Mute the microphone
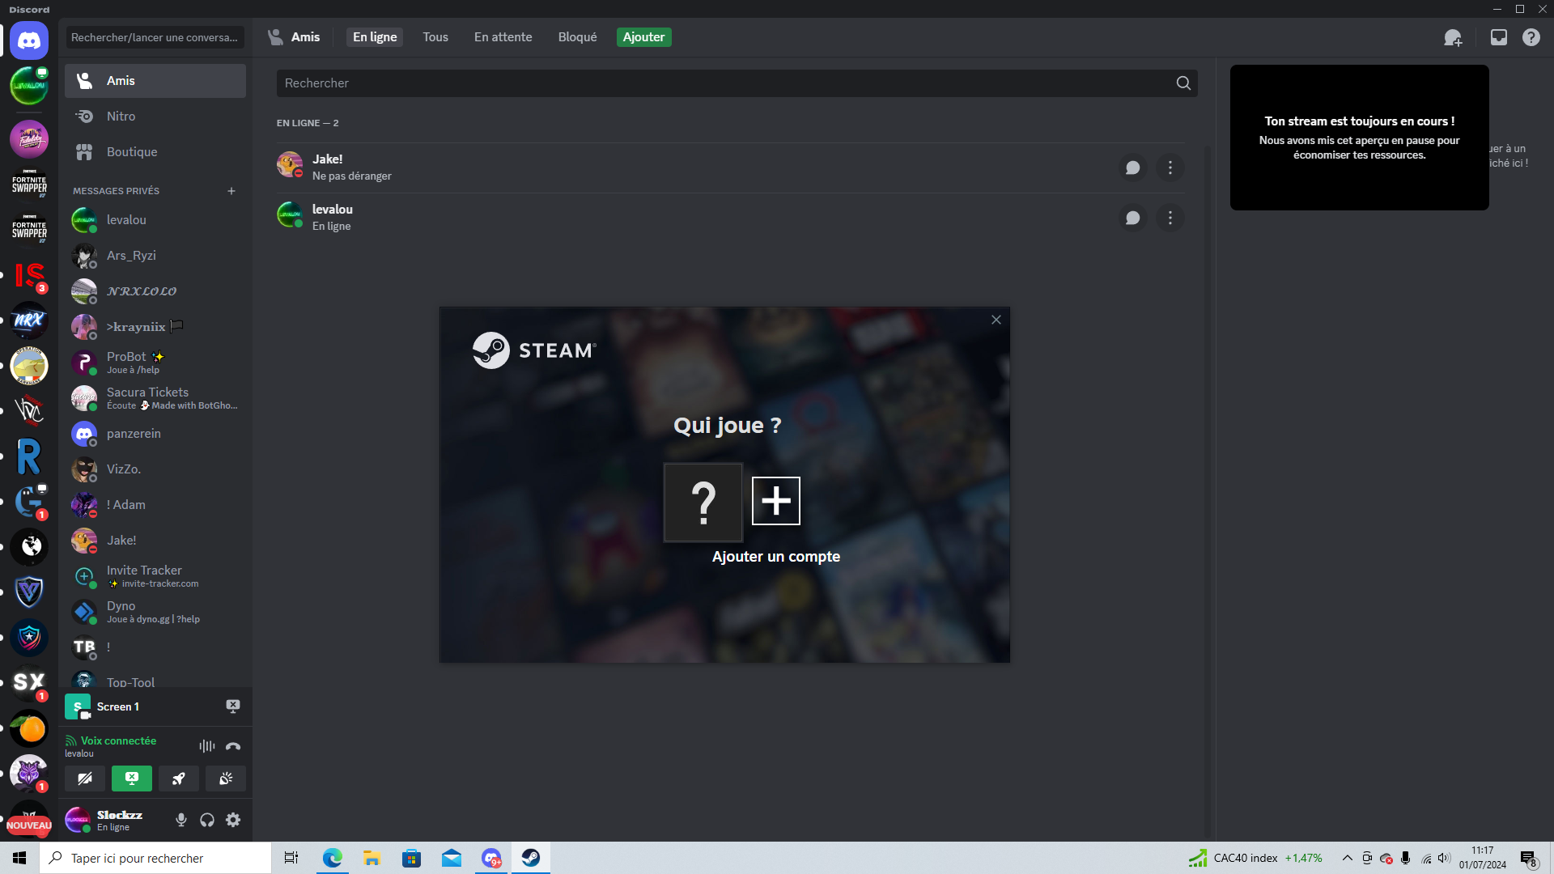1554x874 pixels. point(181,820)
